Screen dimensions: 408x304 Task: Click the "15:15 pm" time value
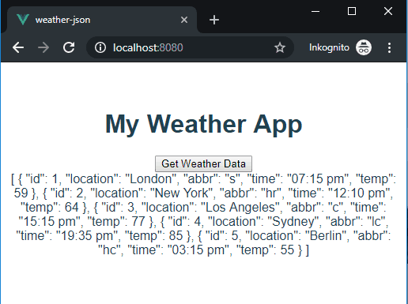[x=50, y=222]
